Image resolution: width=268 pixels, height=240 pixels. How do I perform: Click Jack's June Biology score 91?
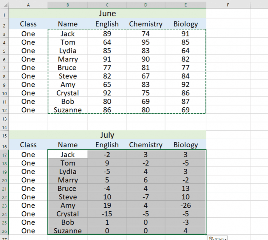coord(186,34)
